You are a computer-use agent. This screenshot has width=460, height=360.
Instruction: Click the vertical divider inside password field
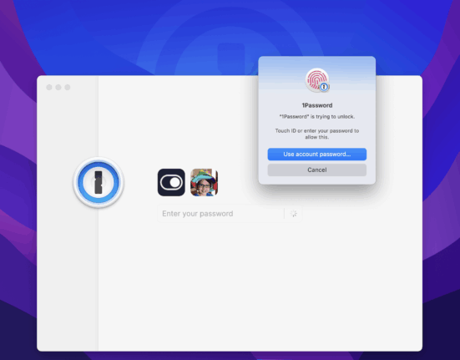click(x=284, y=214)
